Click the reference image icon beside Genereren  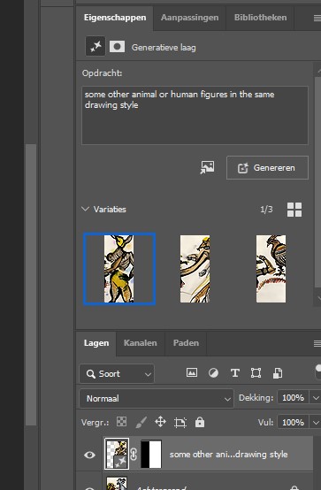point(207,167)
